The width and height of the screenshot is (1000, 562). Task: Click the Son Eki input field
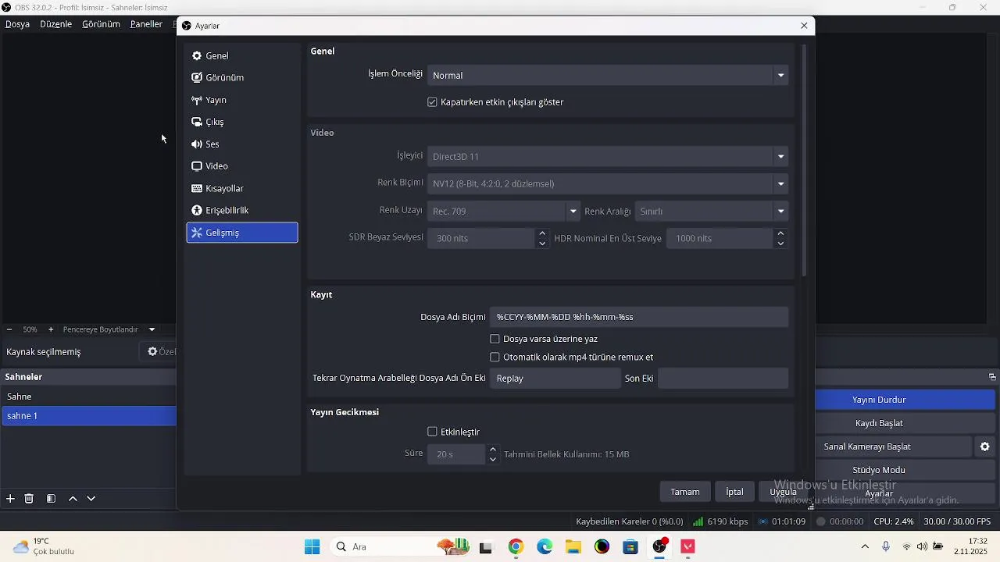pyautogui.click(x=723, y=379)
